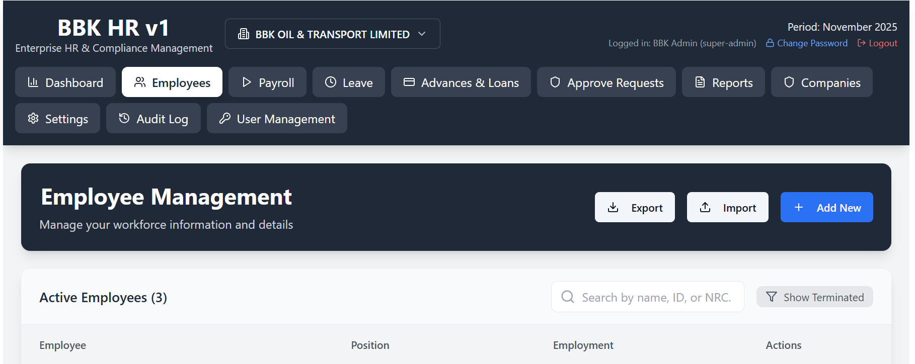This screenshot has height=364, width=915.
Task: Switch to the Companies tab
Action: (x=821, y=82)
